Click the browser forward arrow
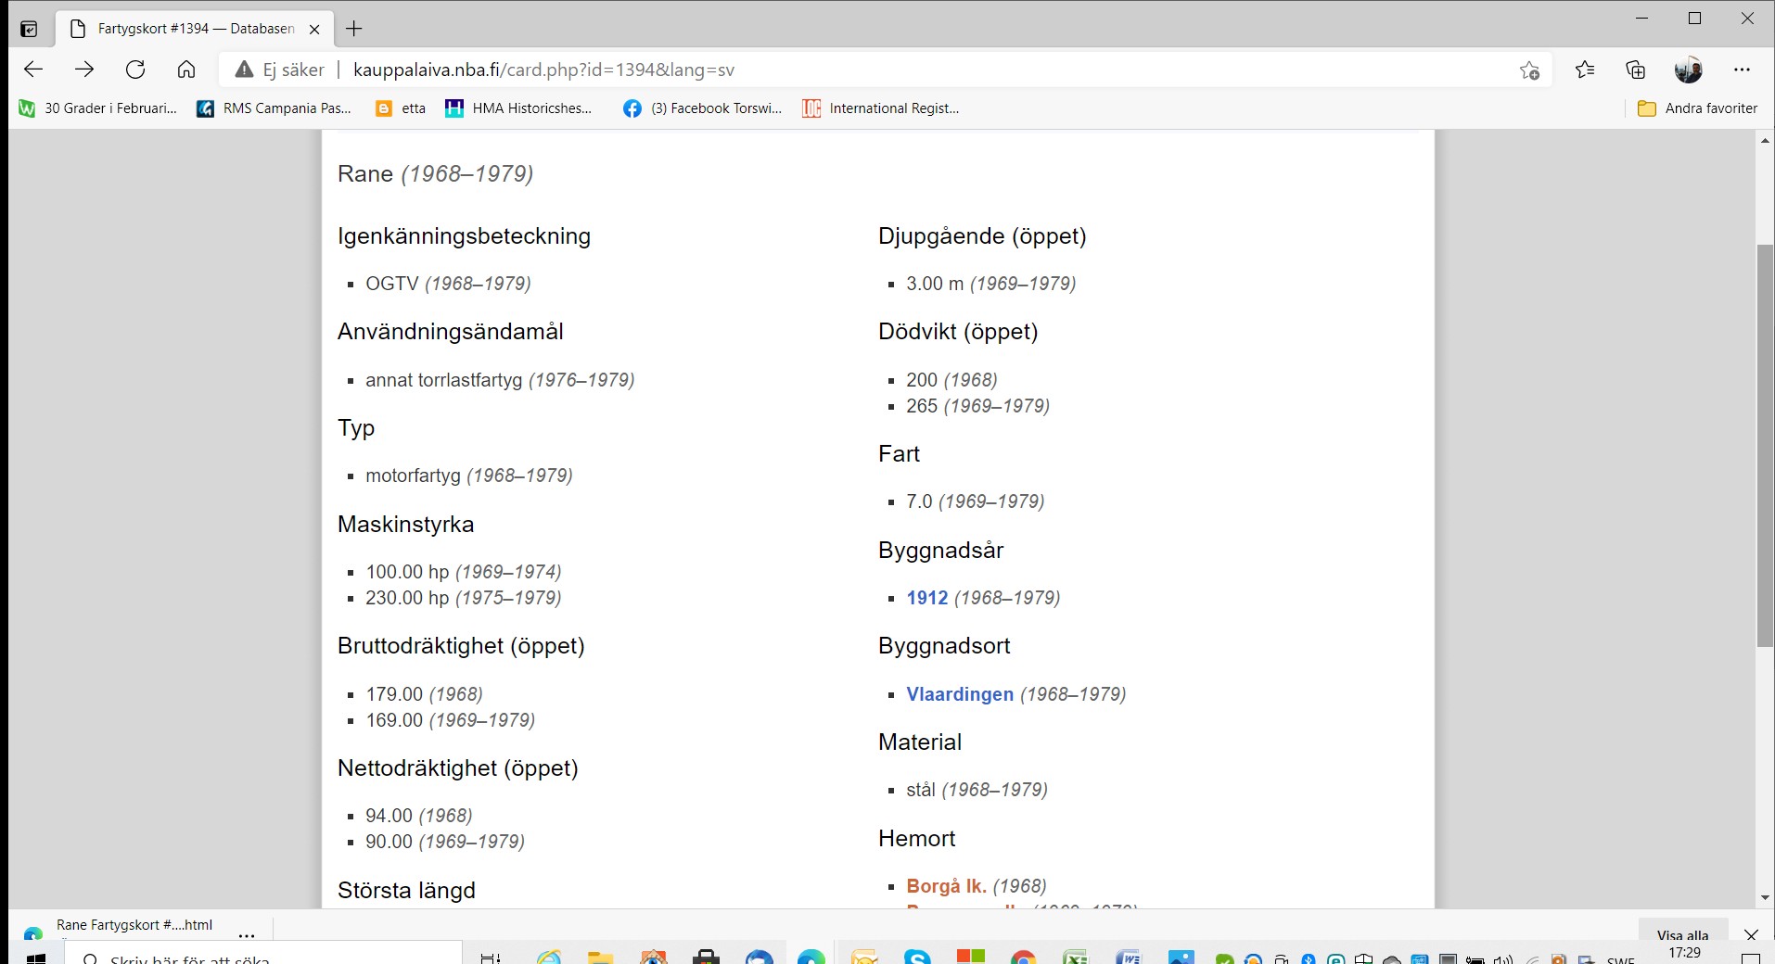 84,70
